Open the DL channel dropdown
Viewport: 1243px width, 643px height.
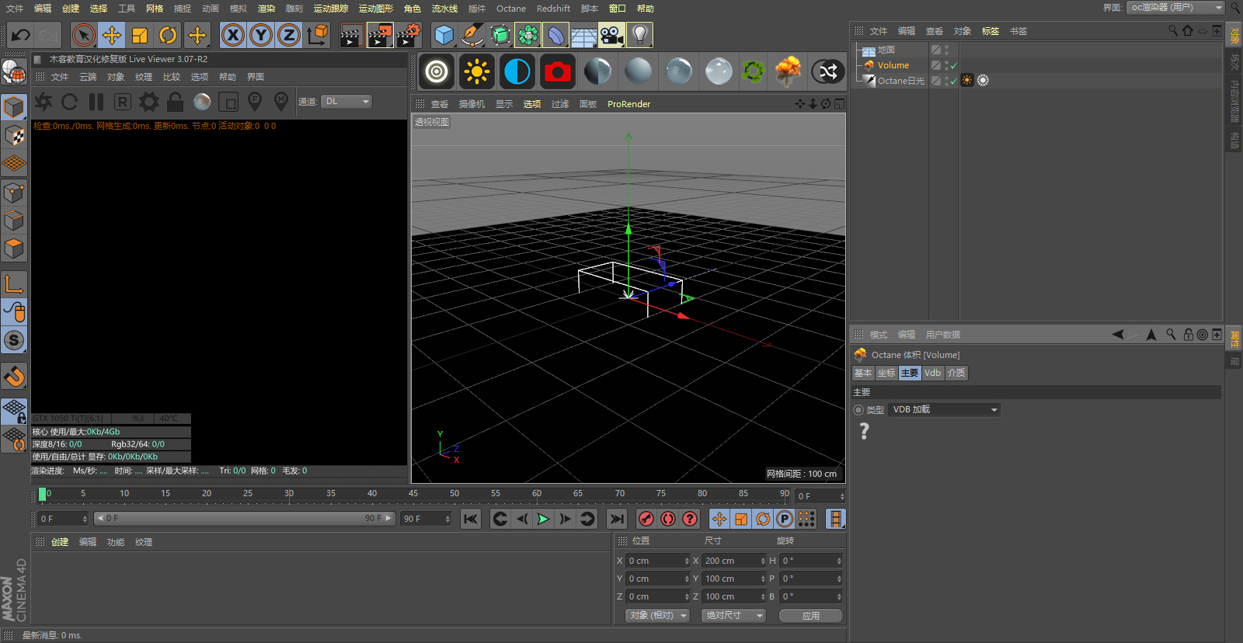[x=346, y=102]
